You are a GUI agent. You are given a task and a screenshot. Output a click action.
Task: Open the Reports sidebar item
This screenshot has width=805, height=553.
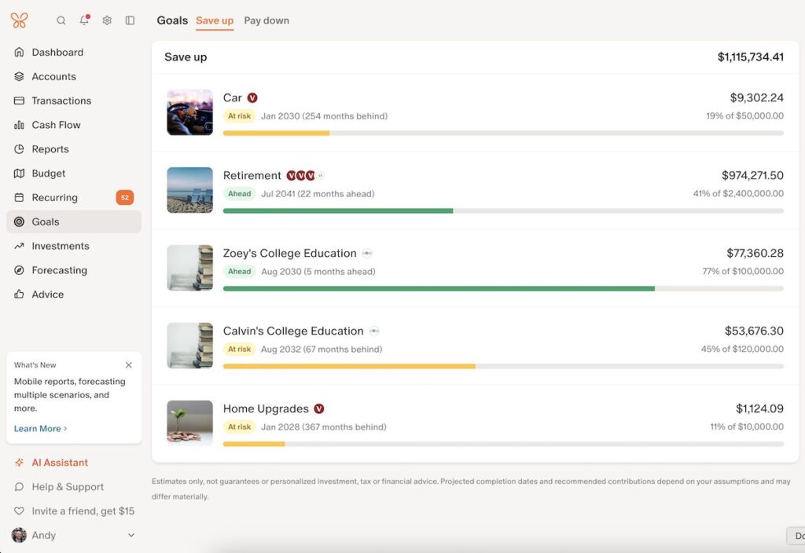click(x=74, y=148)
